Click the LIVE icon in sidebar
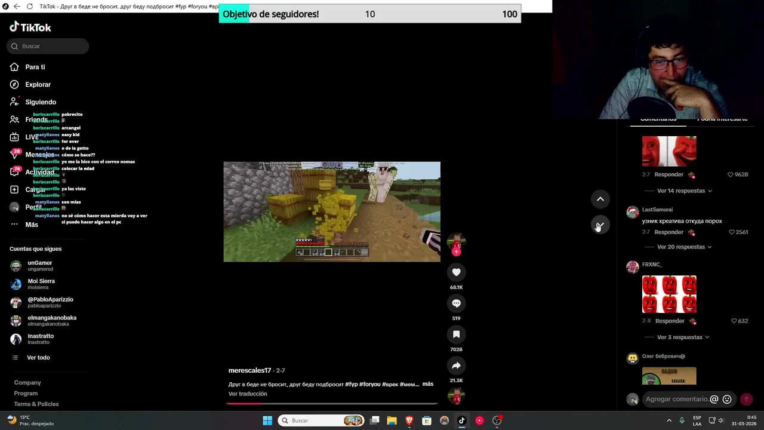 tap(14, 137)
